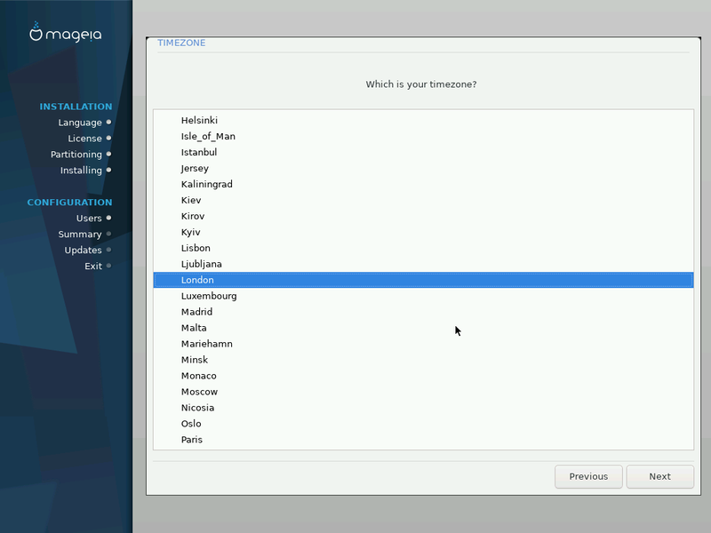
Task: Pick the Kyiv timezone
Action: [424, 232]
